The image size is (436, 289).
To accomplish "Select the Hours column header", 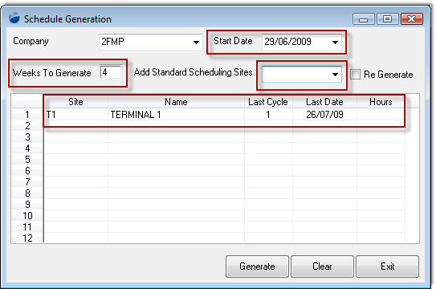I will tap(381, 102).
